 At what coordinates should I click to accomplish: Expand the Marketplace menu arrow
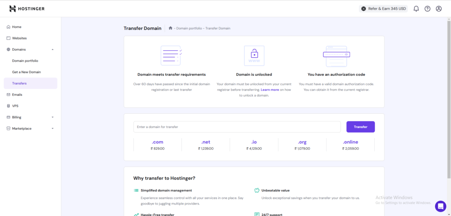coord(53,128)
